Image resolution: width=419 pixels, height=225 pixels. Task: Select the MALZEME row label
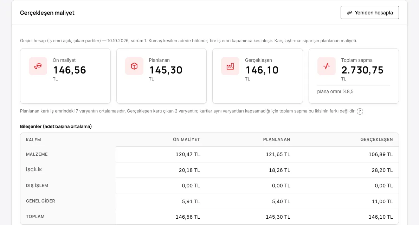pyautogui.click(x=37, y=154)
